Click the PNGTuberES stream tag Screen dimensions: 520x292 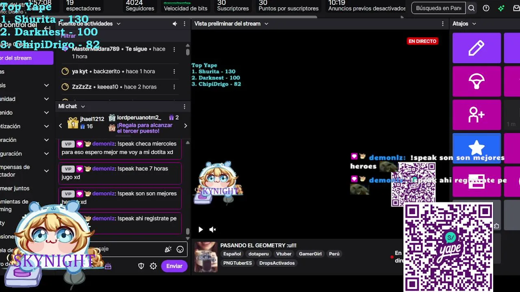238,263
